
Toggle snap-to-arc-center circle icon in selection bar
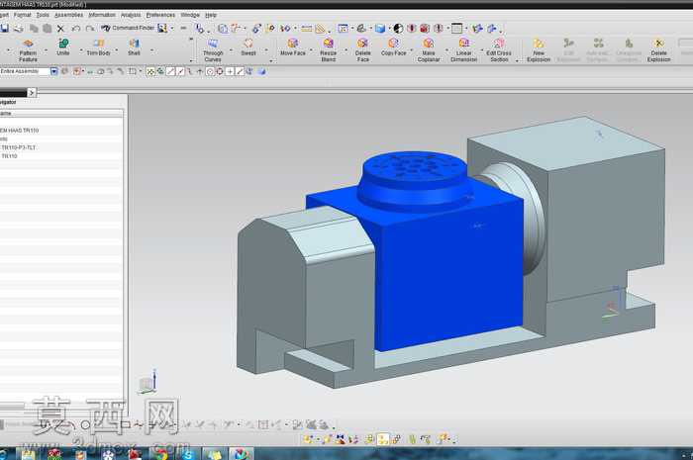pyautogui.click(x=210, y=71)
